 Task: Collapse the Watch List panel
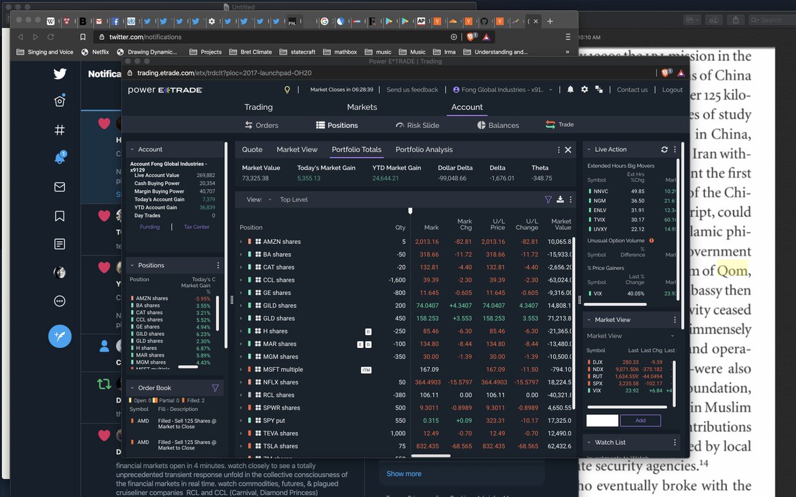[x=588, y=442]
